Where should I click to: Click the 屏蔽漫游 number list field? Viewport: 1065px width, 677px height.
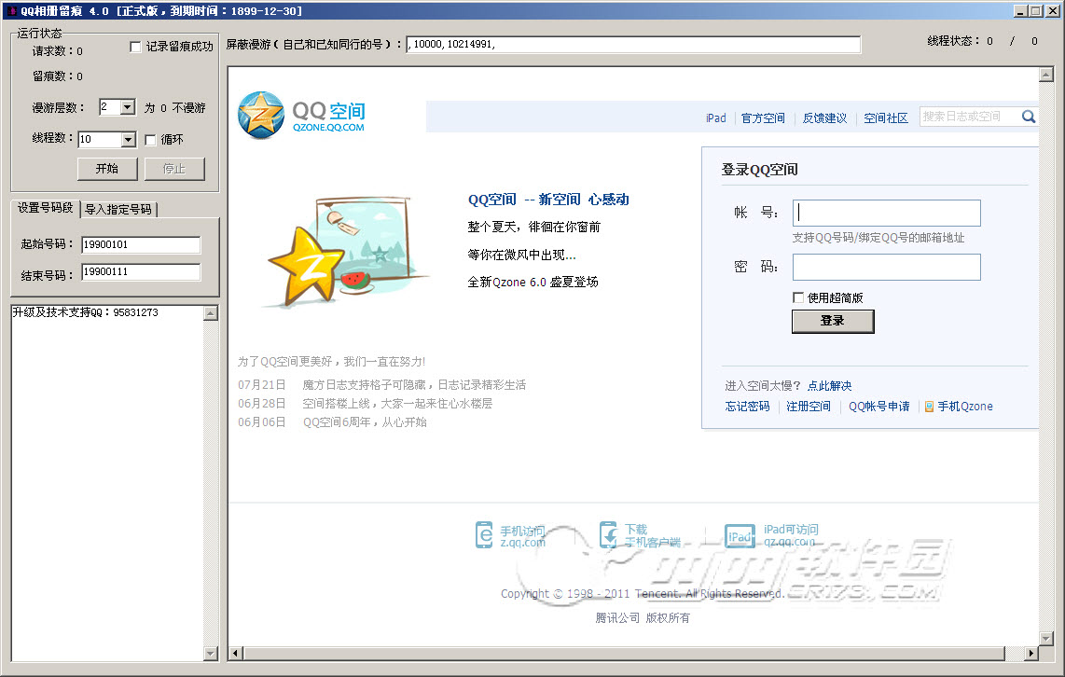click(633, 44)
